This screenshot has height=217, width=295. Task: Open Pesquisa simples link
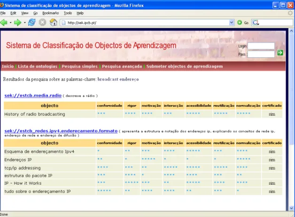[79, 66]
